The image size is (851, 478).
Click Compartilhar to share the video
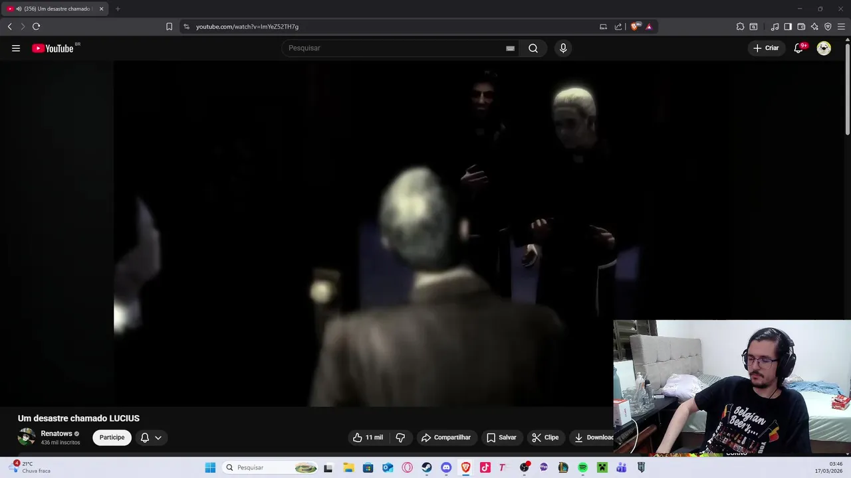445,438
